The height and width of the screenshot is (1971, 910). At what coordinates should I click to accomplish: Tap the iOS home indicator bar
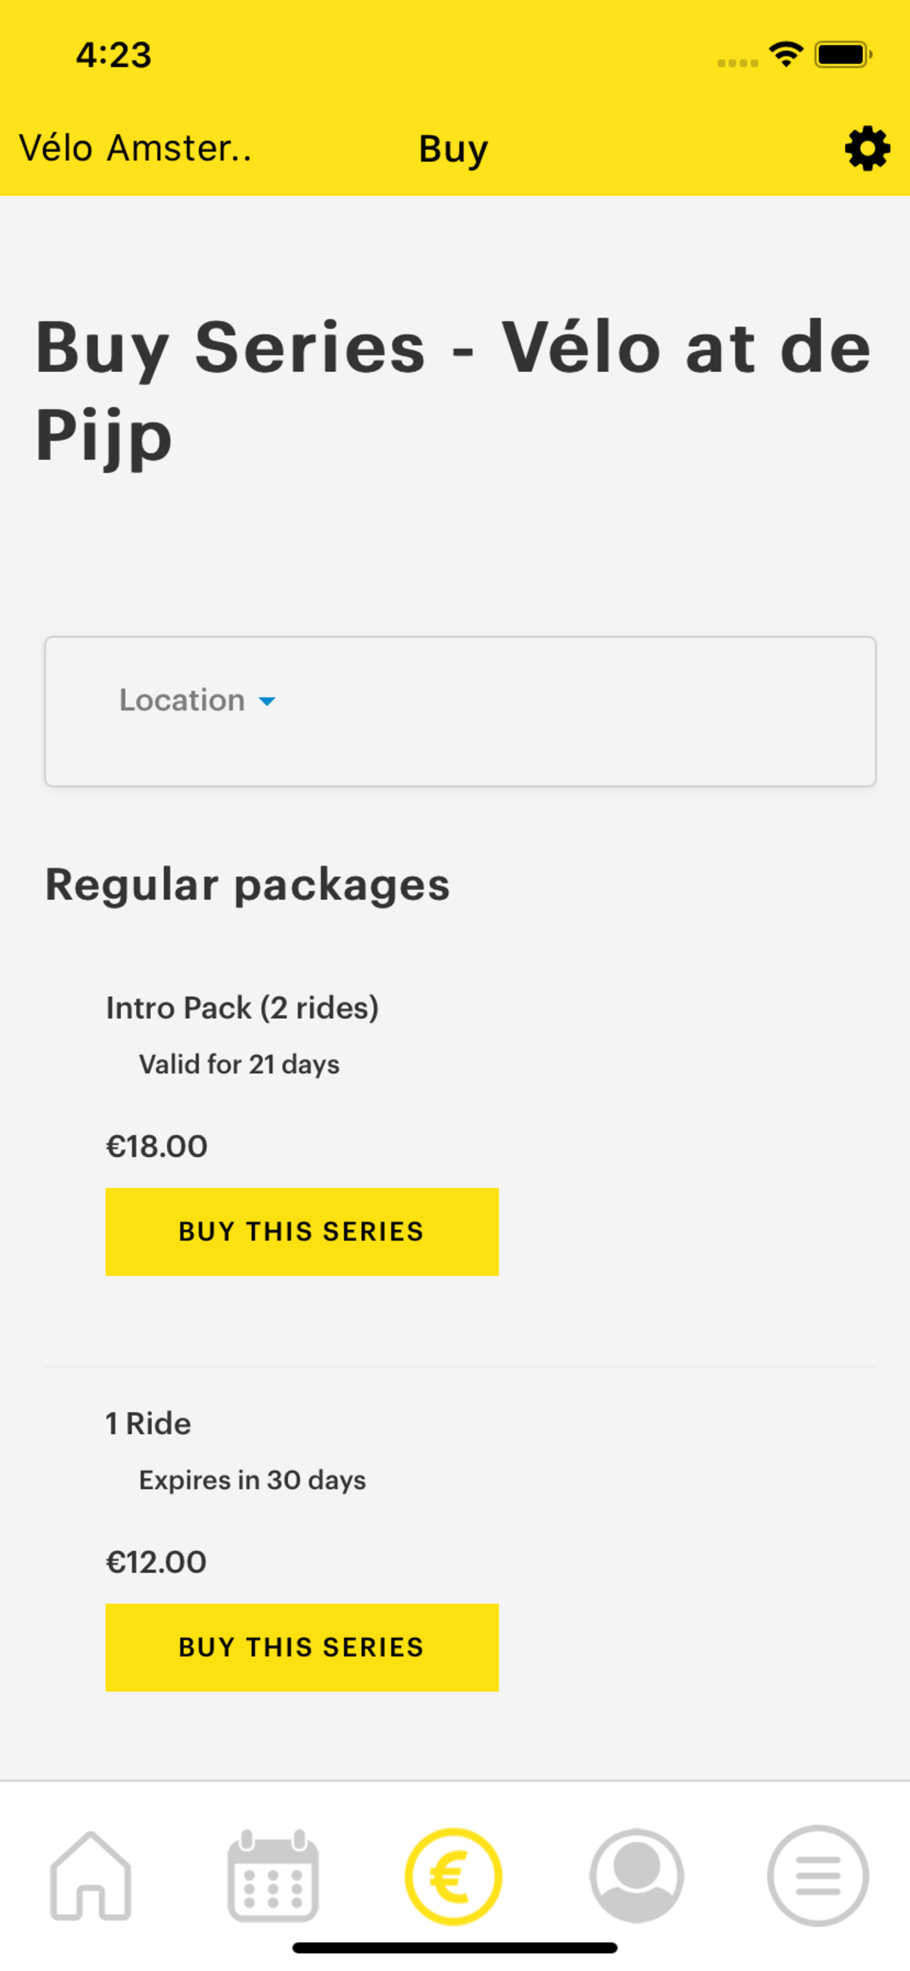455,1948
